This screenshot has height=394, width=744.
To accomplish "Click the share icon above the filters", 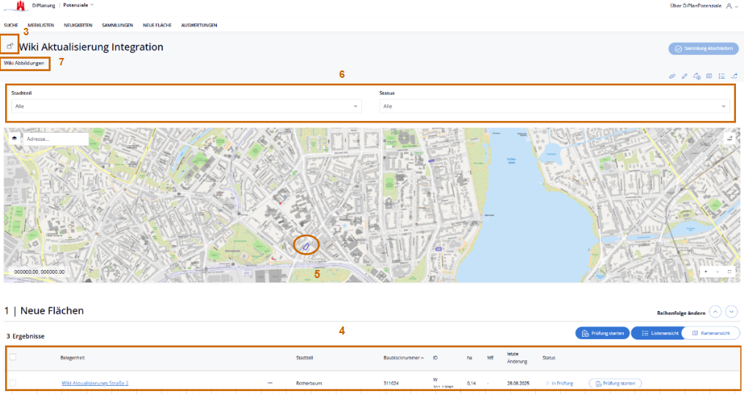I will [734, 76].
